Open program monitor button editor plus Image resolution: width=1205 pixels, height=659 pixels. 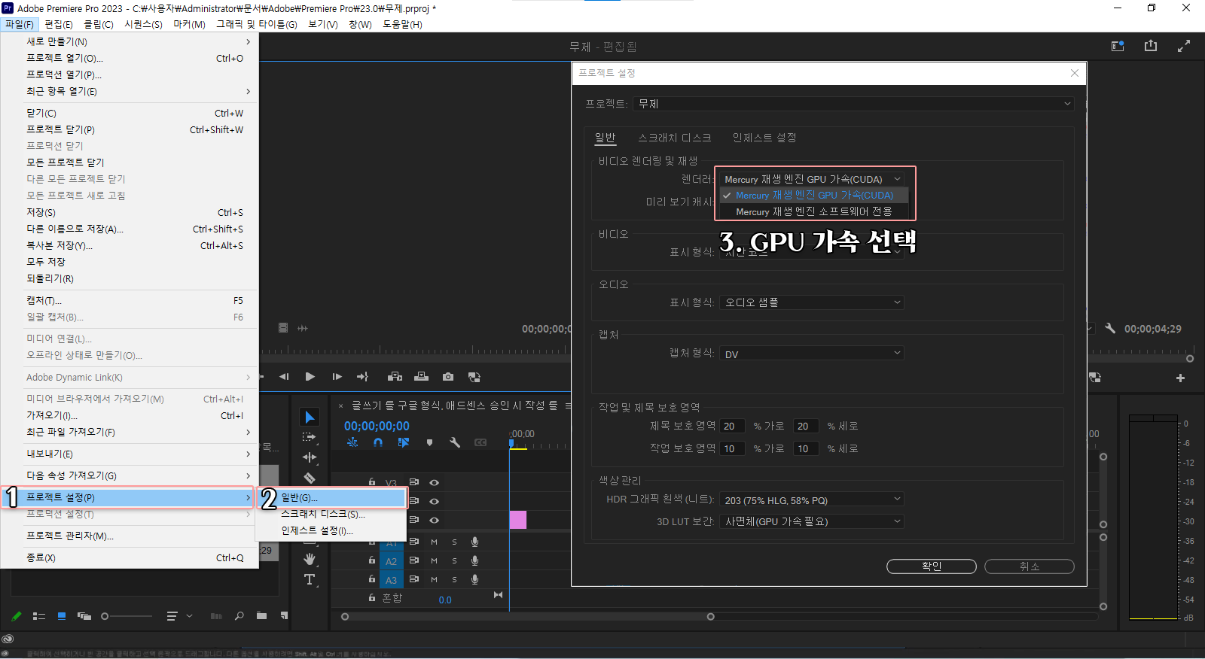point(1180,378)
